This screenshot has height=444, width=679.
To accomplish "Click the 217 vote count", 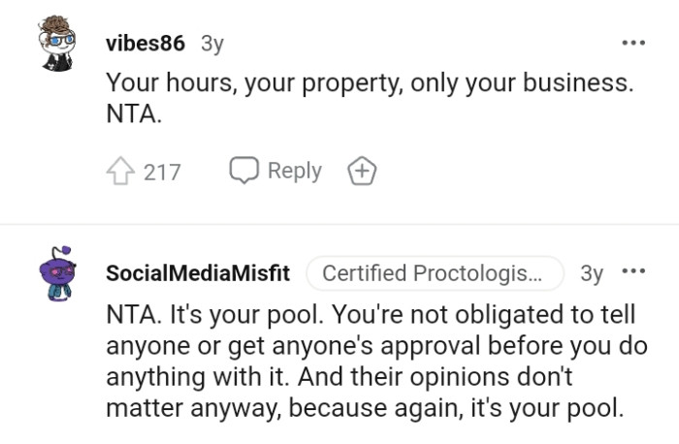I will (162, 173).
